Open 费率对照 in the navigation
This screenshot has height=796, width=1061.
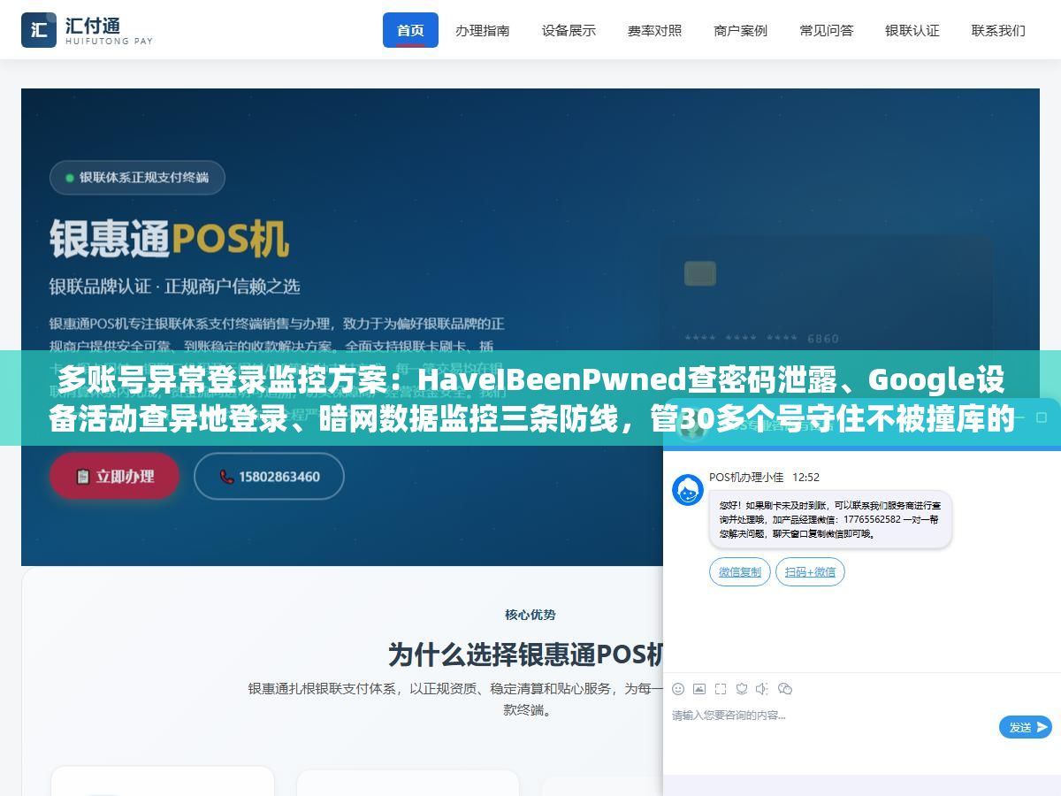pos(655,30)
